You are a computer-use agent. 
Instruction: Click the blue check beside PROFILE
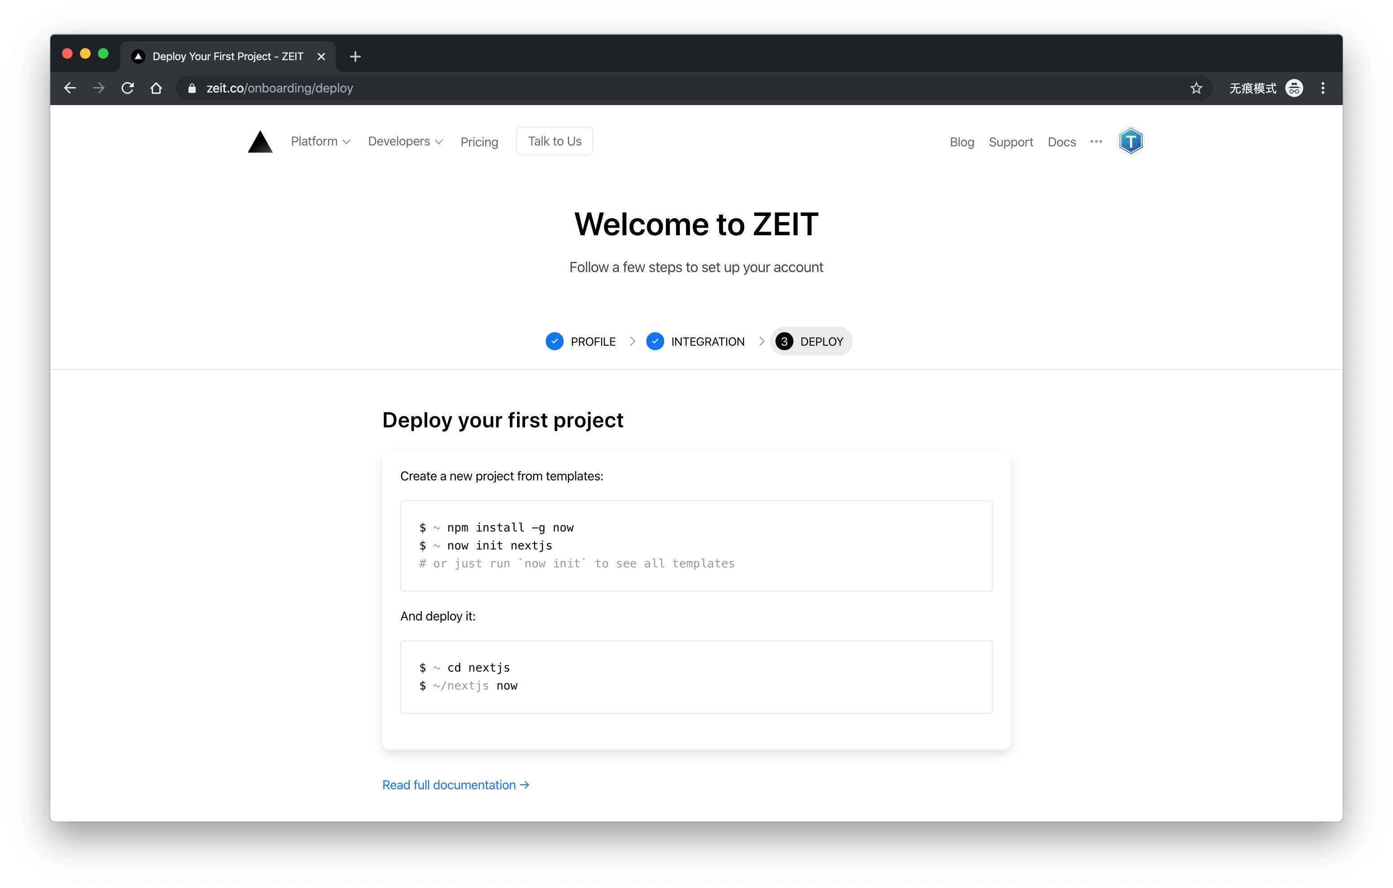(x=554, y=342)
